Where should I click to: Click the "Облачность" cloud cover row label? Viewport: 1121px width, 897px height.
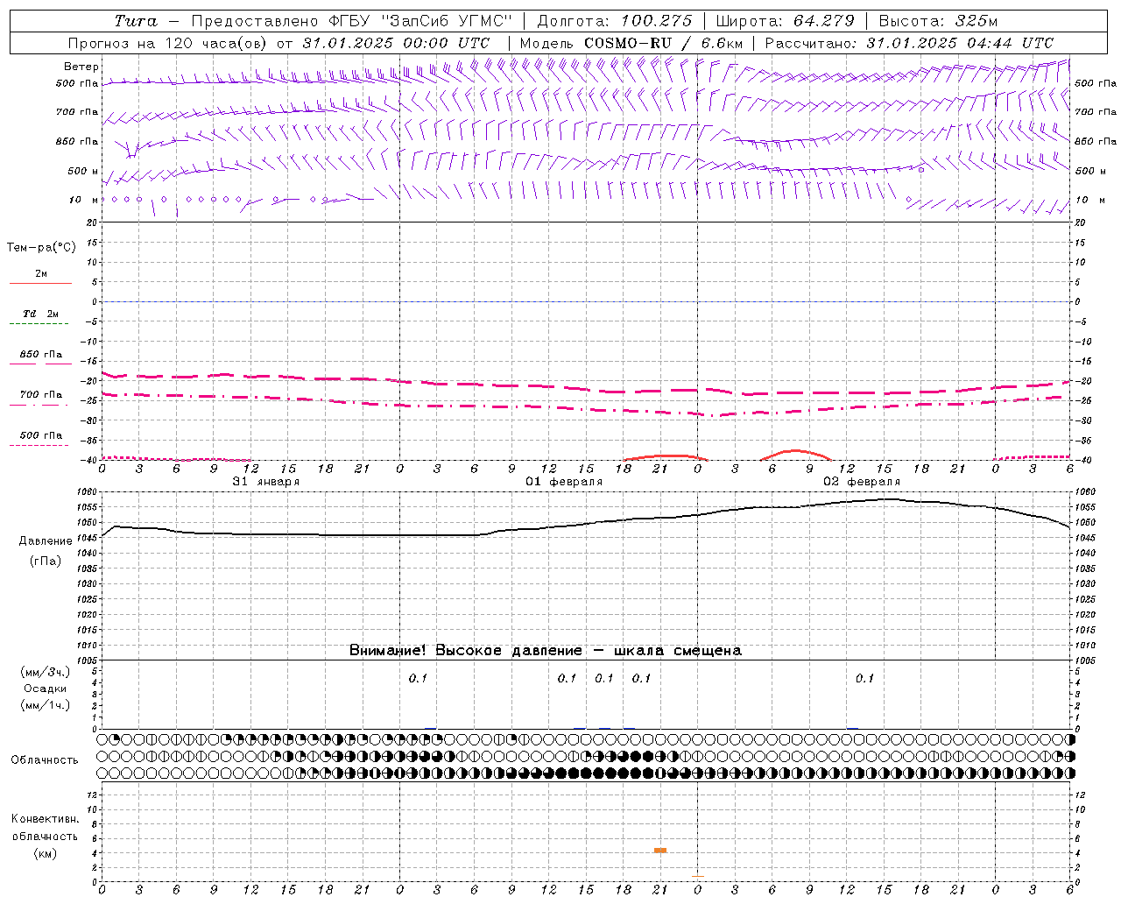coord(45,760)
